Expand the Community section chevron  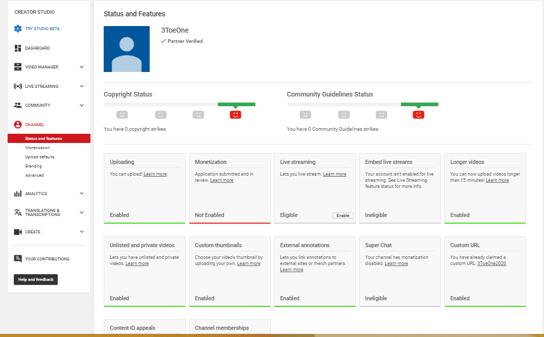point(82,105)
